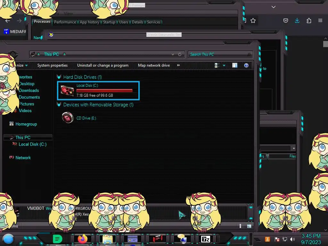328x246 pixels.
Task: Open the MEDIAFIRE bookmark in Firefox
Action: pyautogui.click(x=15, y=32)
